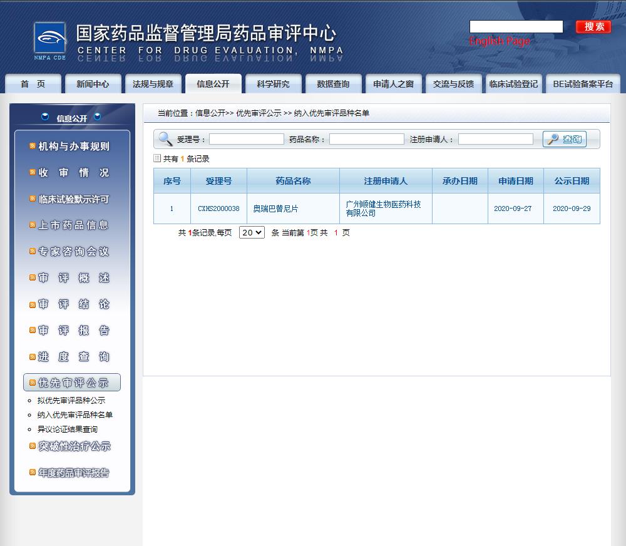Focus the 注册申请人 input field
This screenshot has width=626, height=546.
tap(495, 139)
